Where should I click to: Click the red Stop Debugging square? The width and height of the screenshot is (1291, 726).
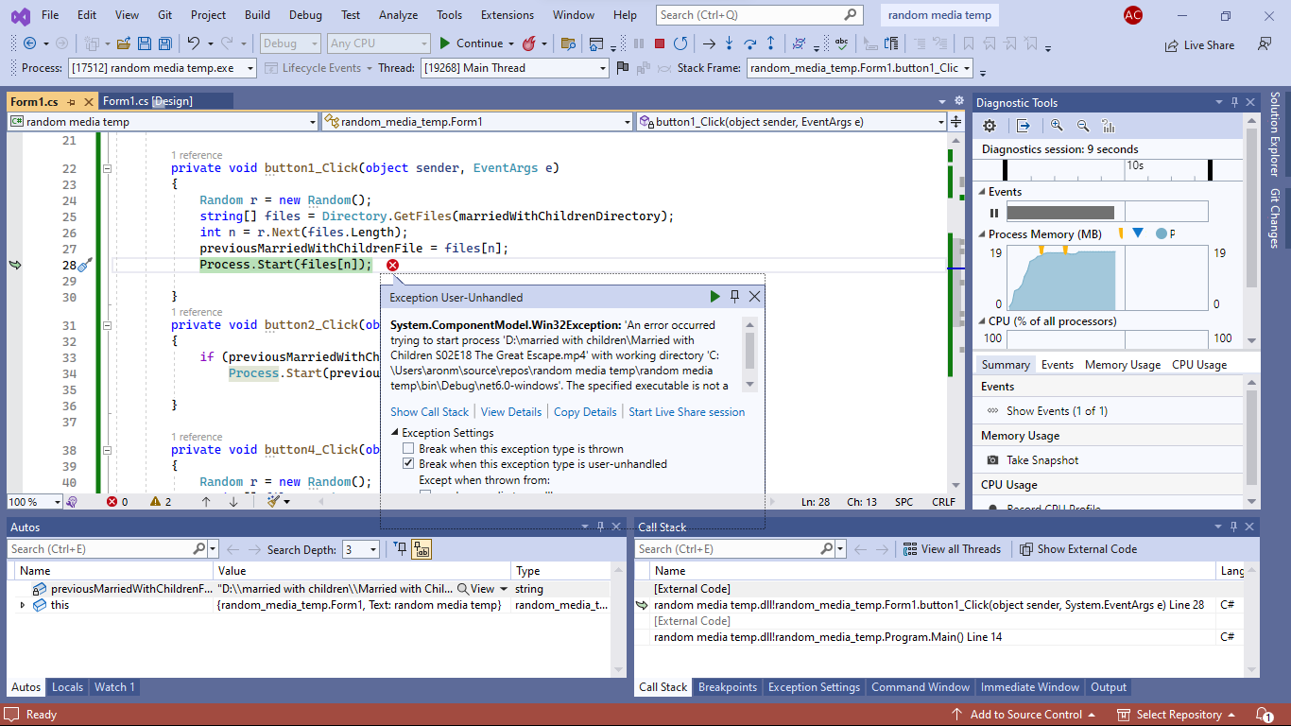tap(660, 43)
